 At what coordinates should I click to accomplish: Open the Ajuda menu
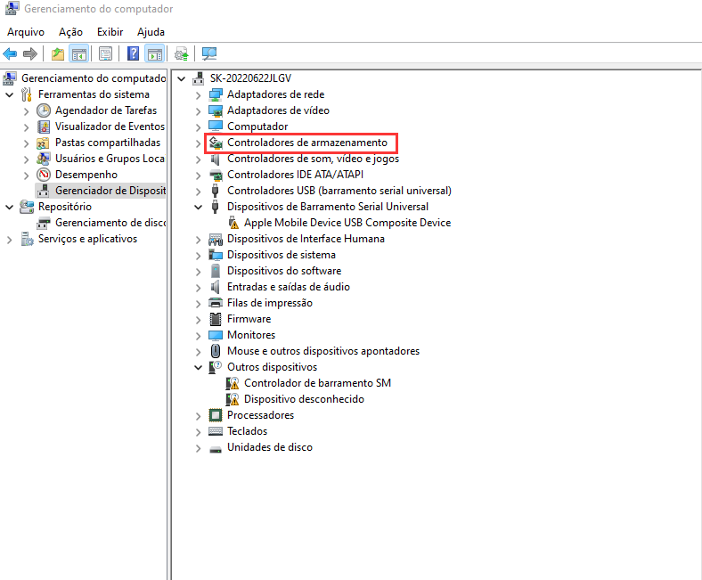pyautogui.click(x=151, y=32)
